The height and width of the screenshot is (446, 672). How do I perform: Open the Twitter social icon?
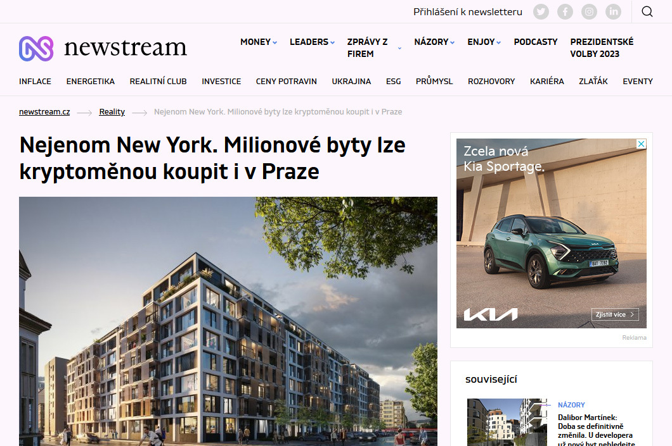(541, 11)
